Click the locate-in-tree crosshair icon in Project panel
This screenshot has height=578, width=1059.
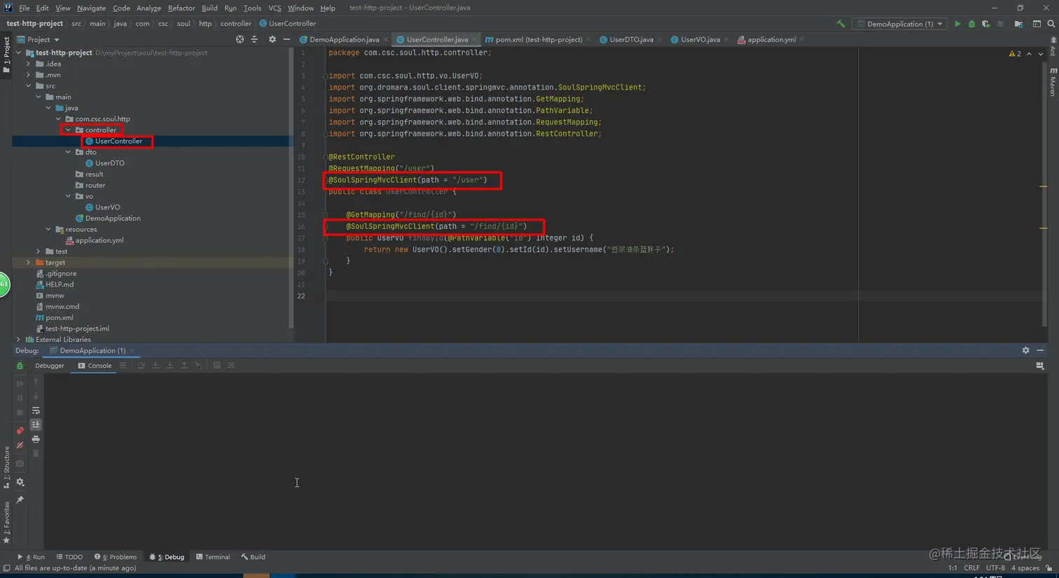pyautogui.click(x=240, y=39)
